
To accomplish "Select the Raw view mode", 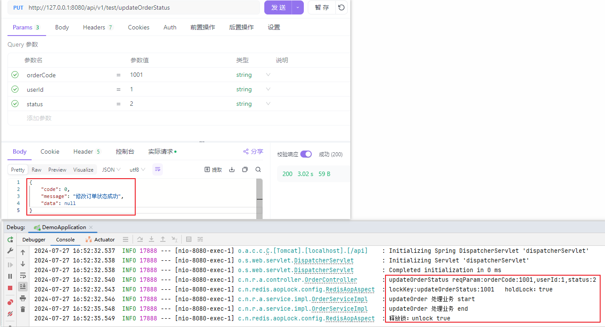I will [36, 169].
